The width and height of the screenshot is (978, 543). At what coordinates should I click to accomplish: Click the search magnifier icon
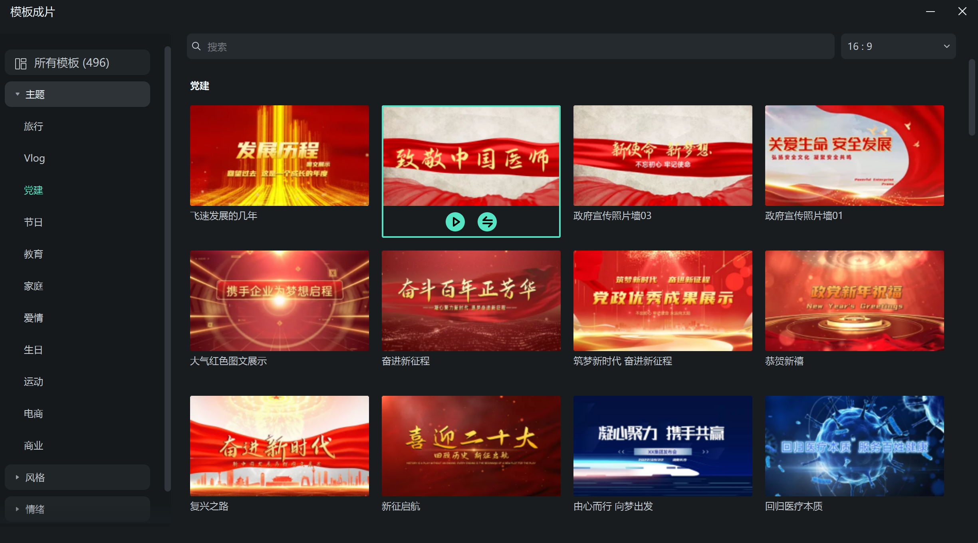tap(196, 46)
